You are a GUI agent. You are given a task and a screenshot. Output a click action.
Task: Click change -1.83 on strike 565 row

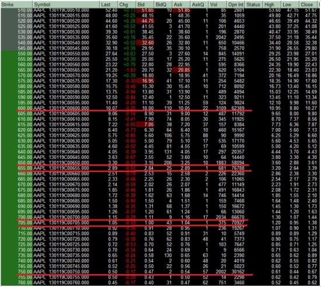tap(130, 70)
